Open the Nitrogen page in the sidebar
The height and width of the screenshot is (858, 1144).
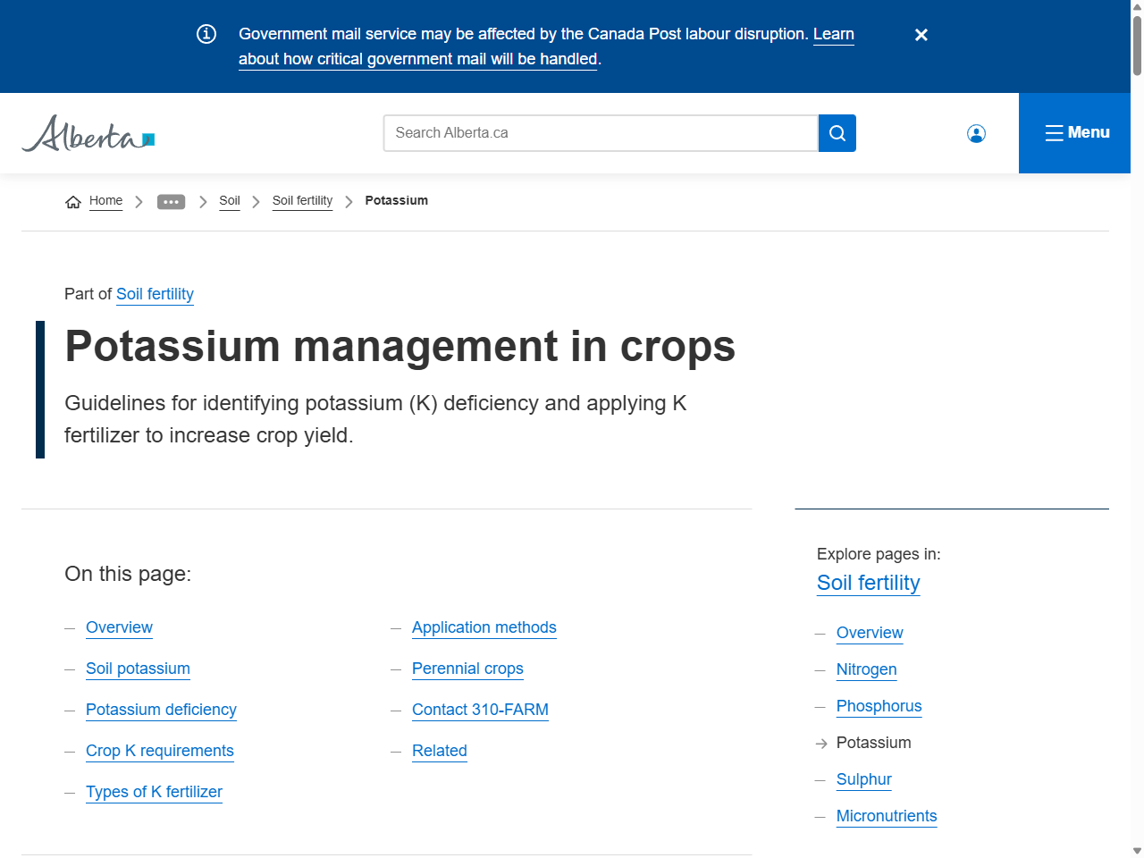click(866, 669)
